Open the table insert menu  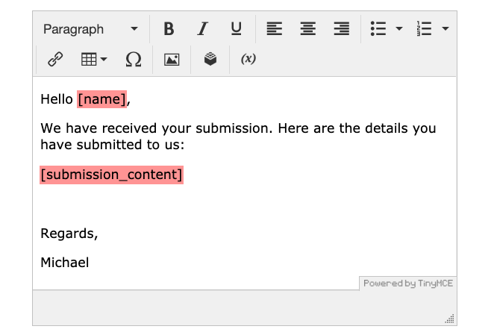(94, 60)
